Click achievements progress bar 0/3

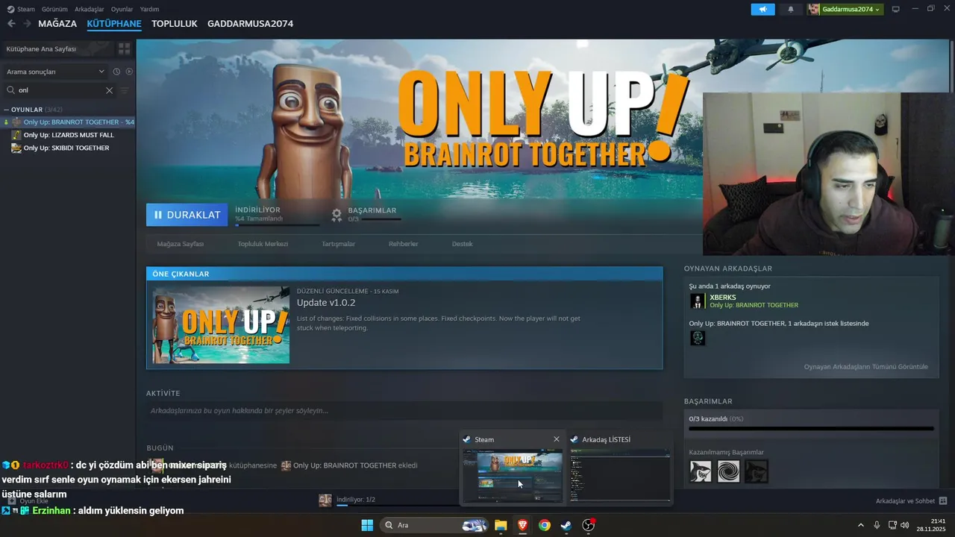811,429
